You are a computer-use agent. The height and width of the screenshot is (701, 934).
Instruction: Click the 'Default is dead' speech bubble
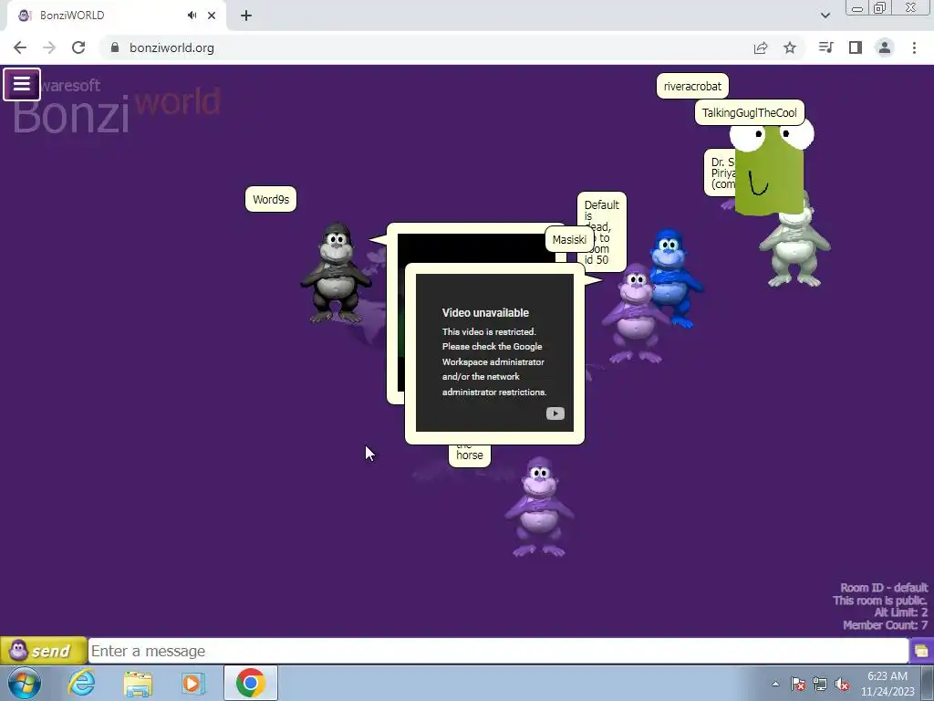pyautogui.click(x=602, y=232)
